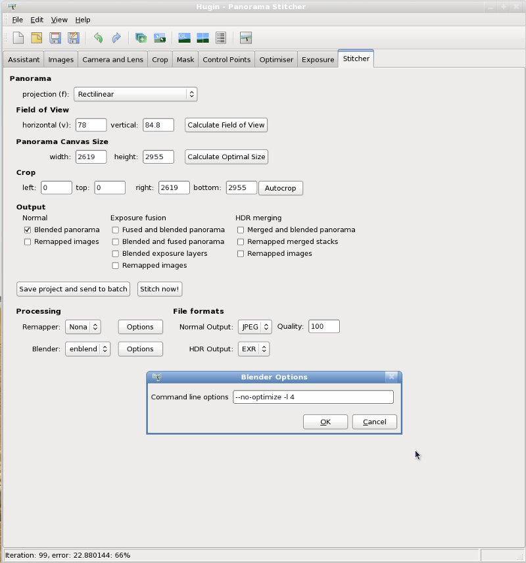
Task: Click the crop bottom input field
Action: [242, 188]
